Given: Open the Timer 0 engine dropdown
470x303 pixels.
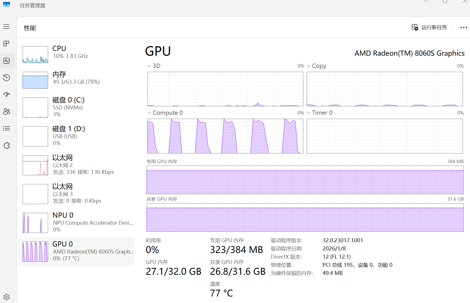Looking at the screenshot, I should [x=309, y=113].
